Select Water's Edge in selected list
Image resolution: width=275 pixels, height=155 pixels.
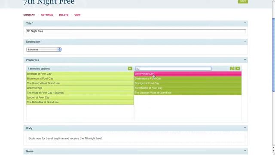(80, 88)
